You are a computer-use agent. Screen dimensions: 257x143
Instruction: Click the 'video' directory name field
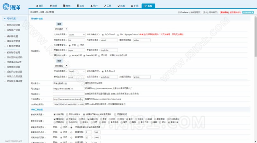(x=142, y=40)
